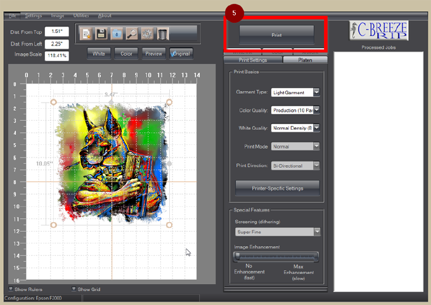The height and width of the screenshot is (305, 431).
Task: Open the About menu
Action: 105,16
